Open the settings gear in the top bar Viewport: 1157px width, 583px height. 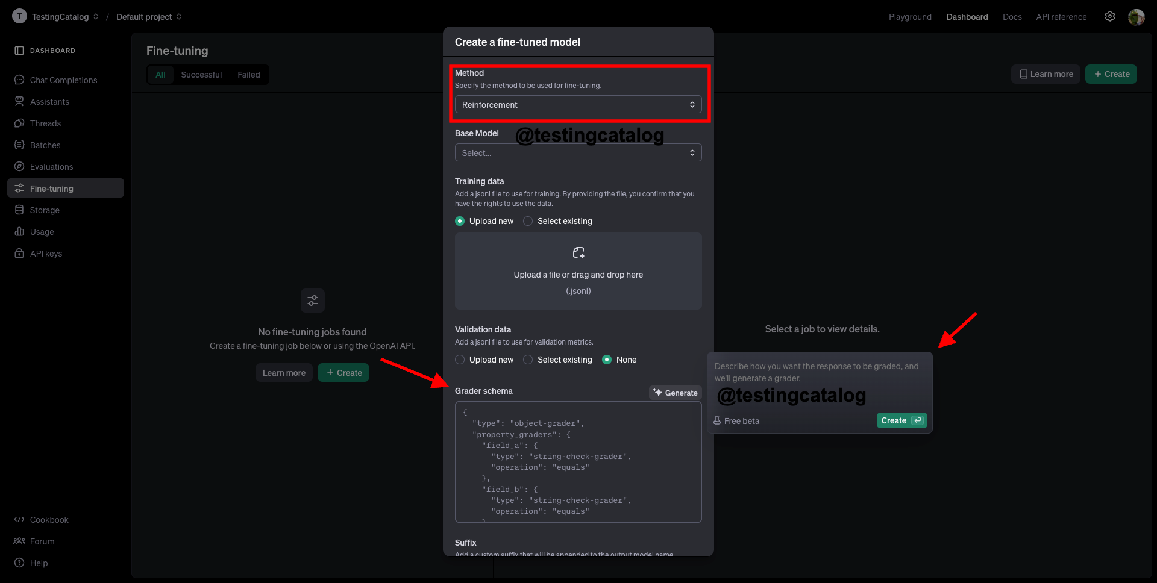(x=1110, y=16)
